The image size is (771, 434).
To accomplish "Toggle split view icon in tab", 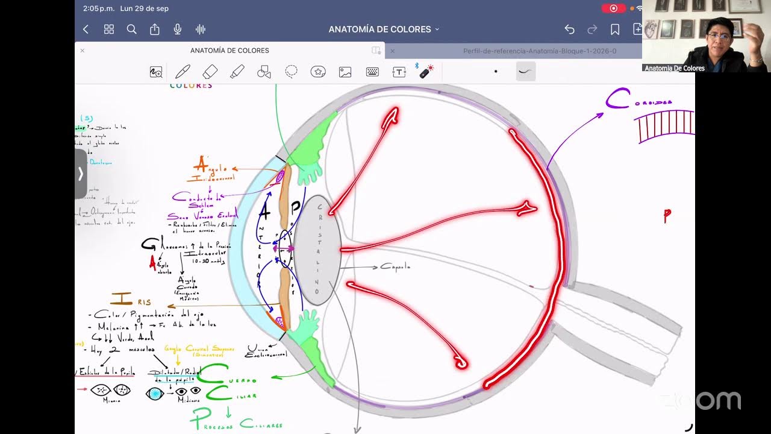I will click(376, 51).
